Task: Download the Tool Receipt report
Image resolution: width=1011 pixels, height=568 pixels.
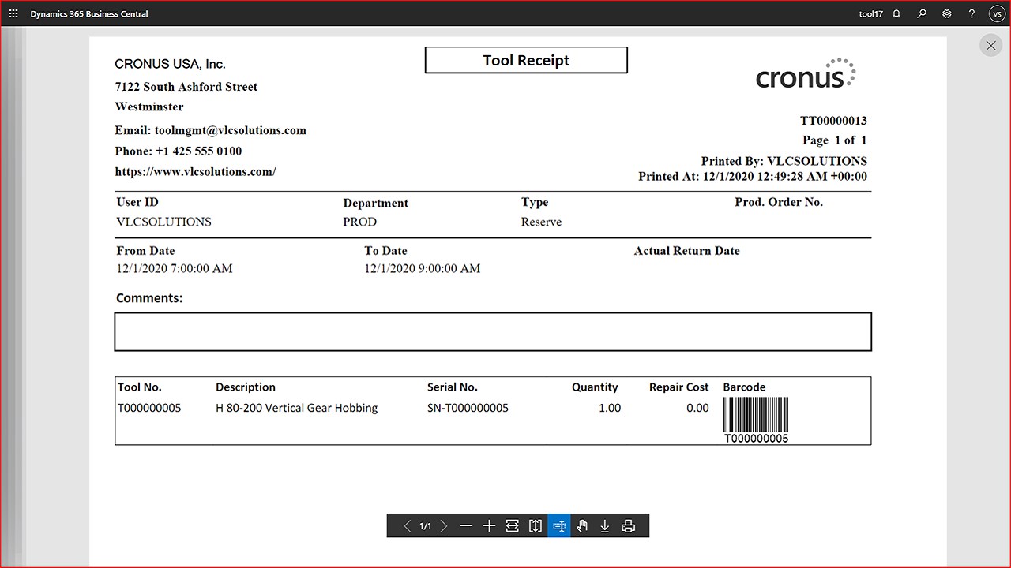Action: [605, 526]
